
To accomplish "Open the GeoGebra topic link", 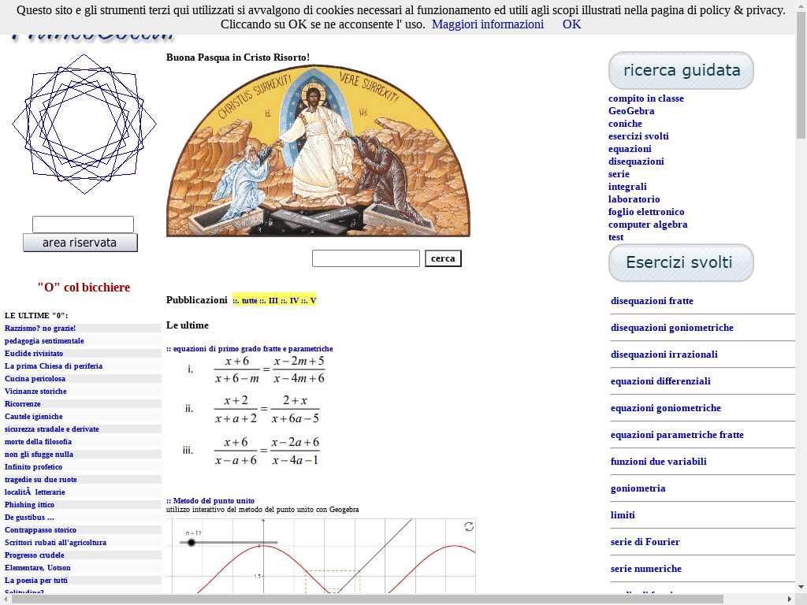I will click(631, 110).
